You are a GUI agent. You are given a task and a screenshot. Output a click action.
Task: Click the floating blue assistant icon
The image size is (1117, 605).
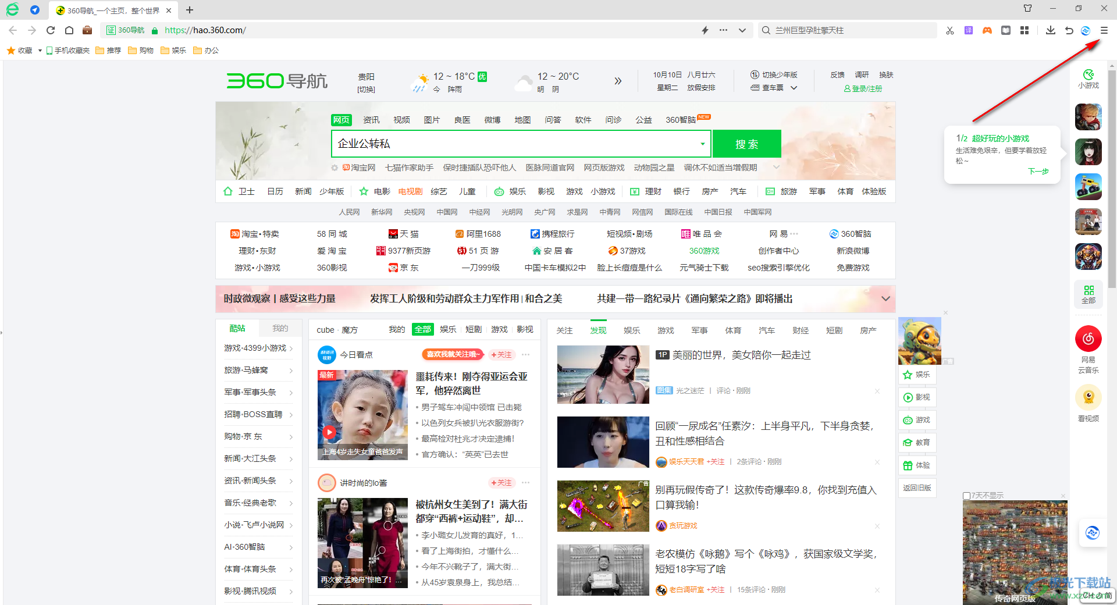pyautogui.click(x=1093, y=532)
